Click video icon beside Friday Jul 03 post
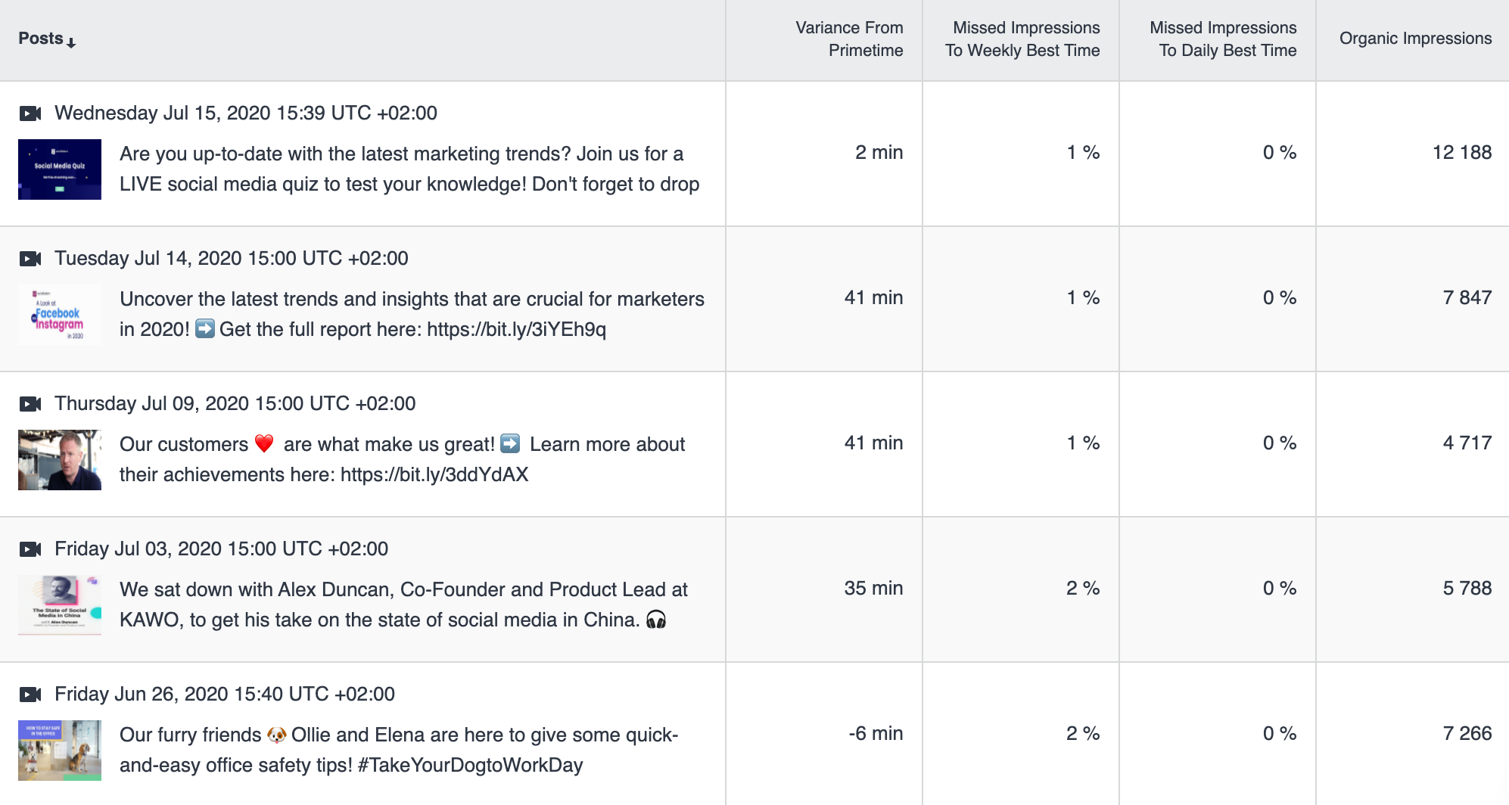The width and height of the screenshot is (1509, 805). tap(30, 549)
